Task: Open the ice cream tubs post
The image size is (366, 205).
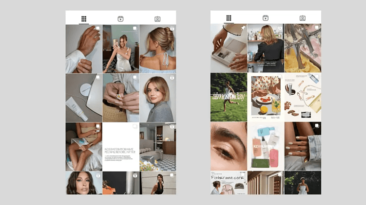Action: click(303, 48)
